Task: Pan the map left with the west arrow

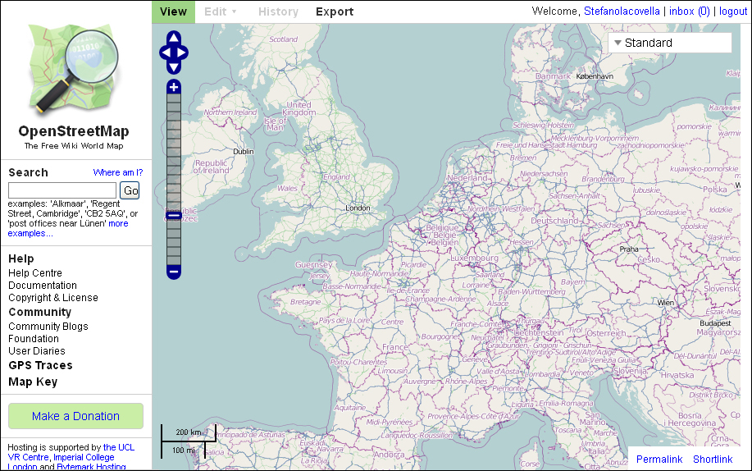Action: [165, 53]
